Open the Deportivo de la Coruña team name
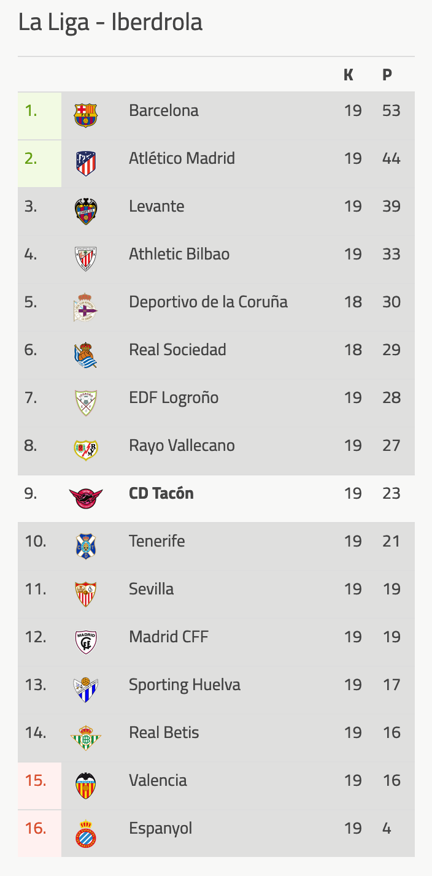 [208, 302]
